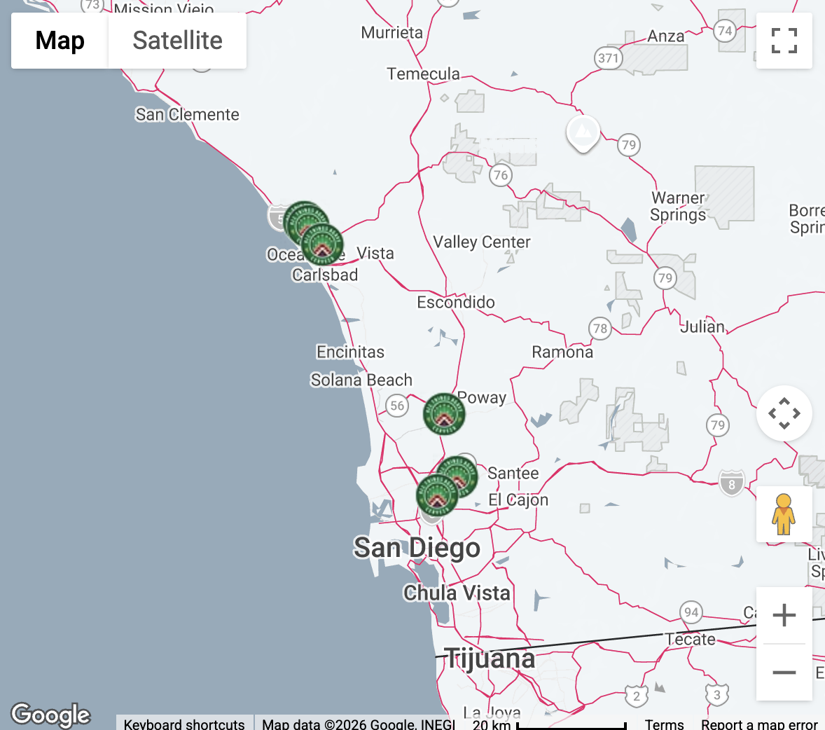825x730 pixels.
Task: Click the Street View Pegman icon
Action: [784, 514]
